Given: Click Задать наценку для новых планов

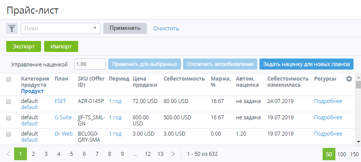Looking at the screenshot, I should pos(306,64).
